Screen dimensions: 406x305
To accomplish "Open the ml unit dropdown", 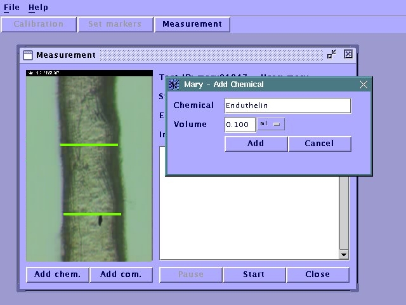I will (x=271, y=124).
